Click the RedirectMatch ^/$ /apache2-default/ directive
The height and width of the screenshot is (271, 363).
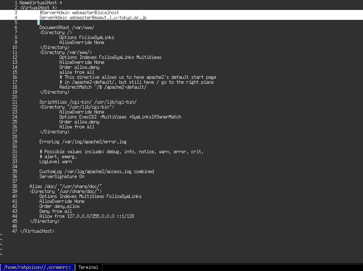(103, 87)
